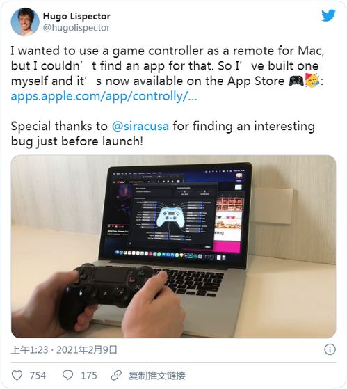Screen dimensions: 347x389
Task: Open the attached laptop photo
Action: [173, 246]
